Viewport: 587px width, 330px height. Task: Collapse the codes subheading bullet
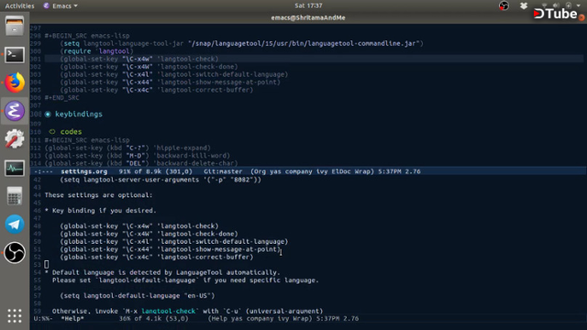(52, 132)
